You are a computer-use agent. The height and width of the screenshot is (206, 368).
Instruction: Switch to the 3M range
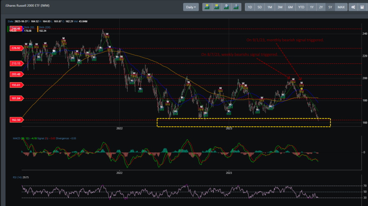(x=280, y=7)
